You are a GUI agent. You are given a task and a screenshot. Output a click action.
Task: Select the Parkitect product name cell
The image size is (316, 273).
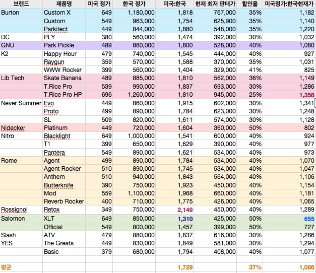point(64,29)
